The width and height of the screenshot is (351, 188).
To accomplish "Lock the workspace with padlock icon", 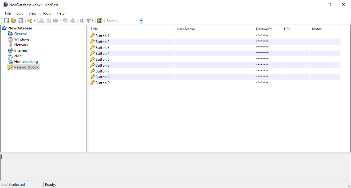I will pyautogui.click(x=100, y=21).
